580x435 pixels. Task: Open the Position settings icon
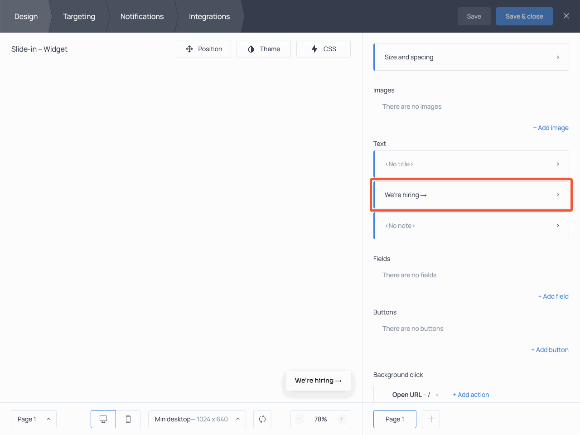point(189,48)
